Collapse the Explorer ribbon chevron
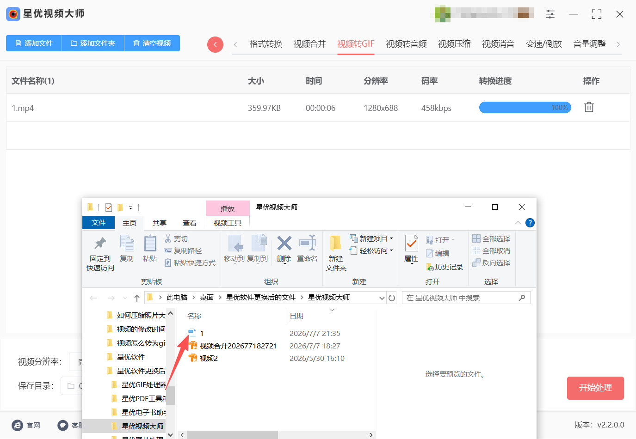636x439 pixels. coord(518,223)
